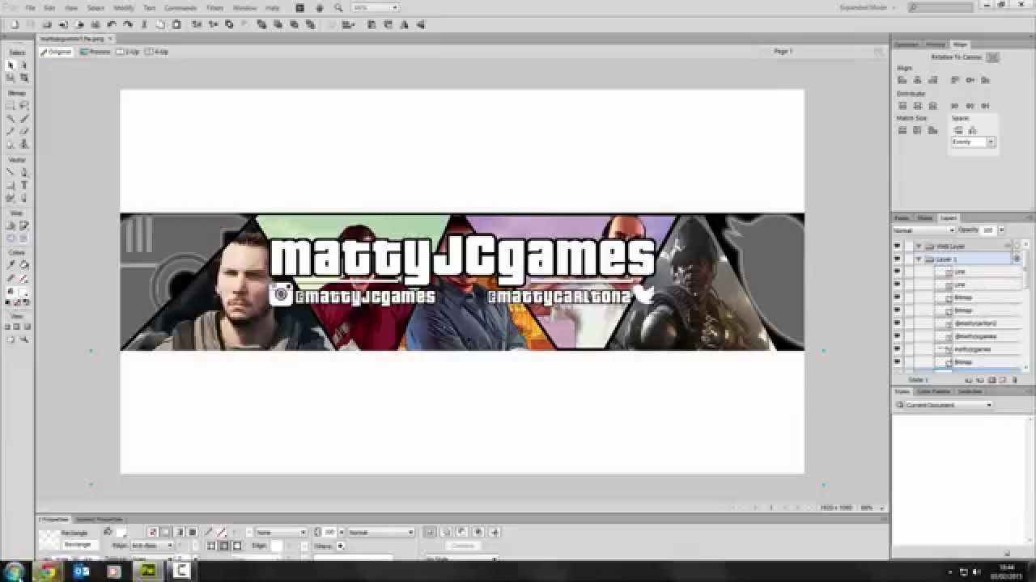Choose the Scale tool
This screenshot has height=582, width=1036.
click(11, 78)
